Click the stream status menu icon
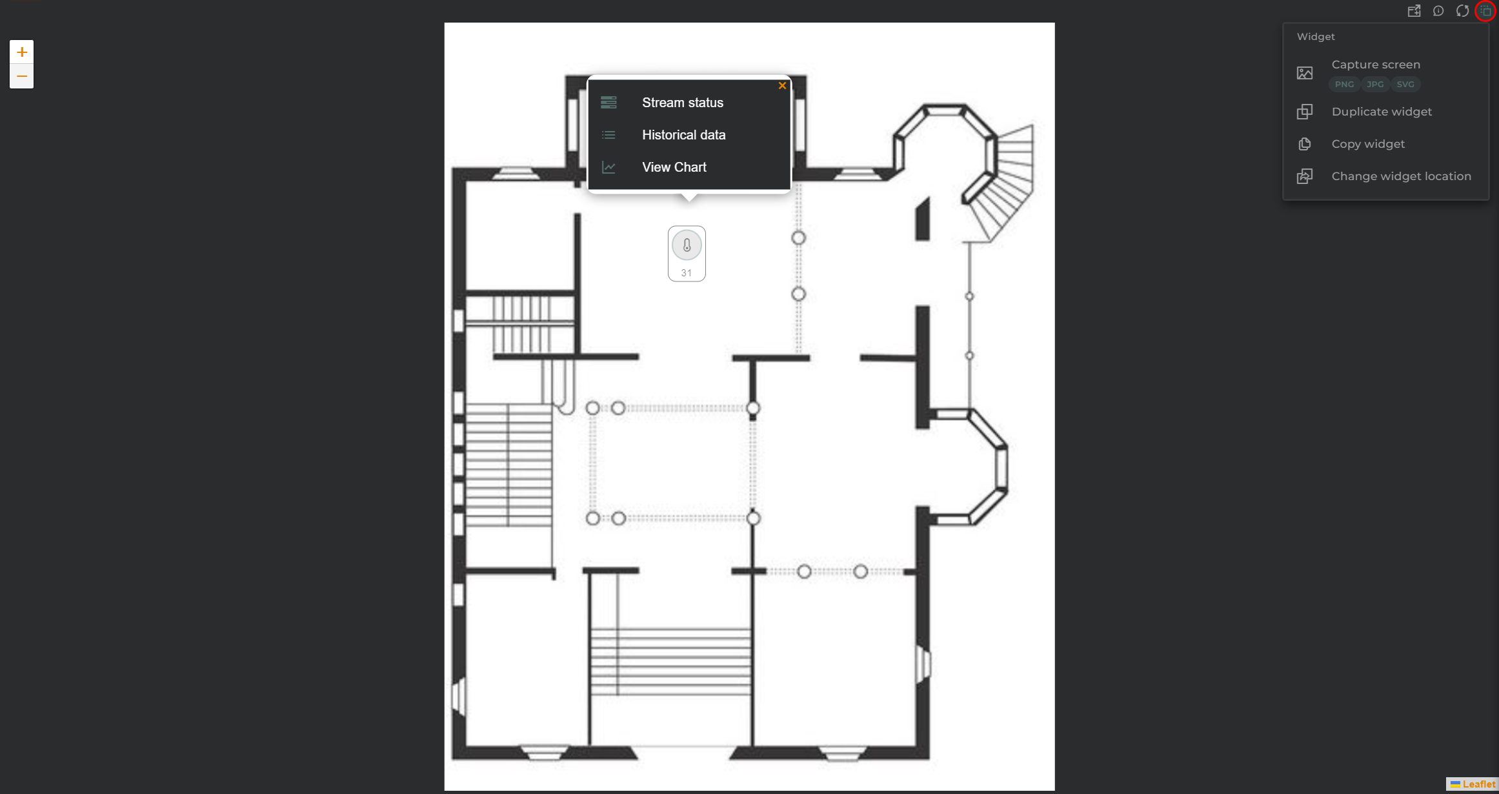Viewport: 1499px width, 794px height. pyautogui.click(x=609, y=102)
